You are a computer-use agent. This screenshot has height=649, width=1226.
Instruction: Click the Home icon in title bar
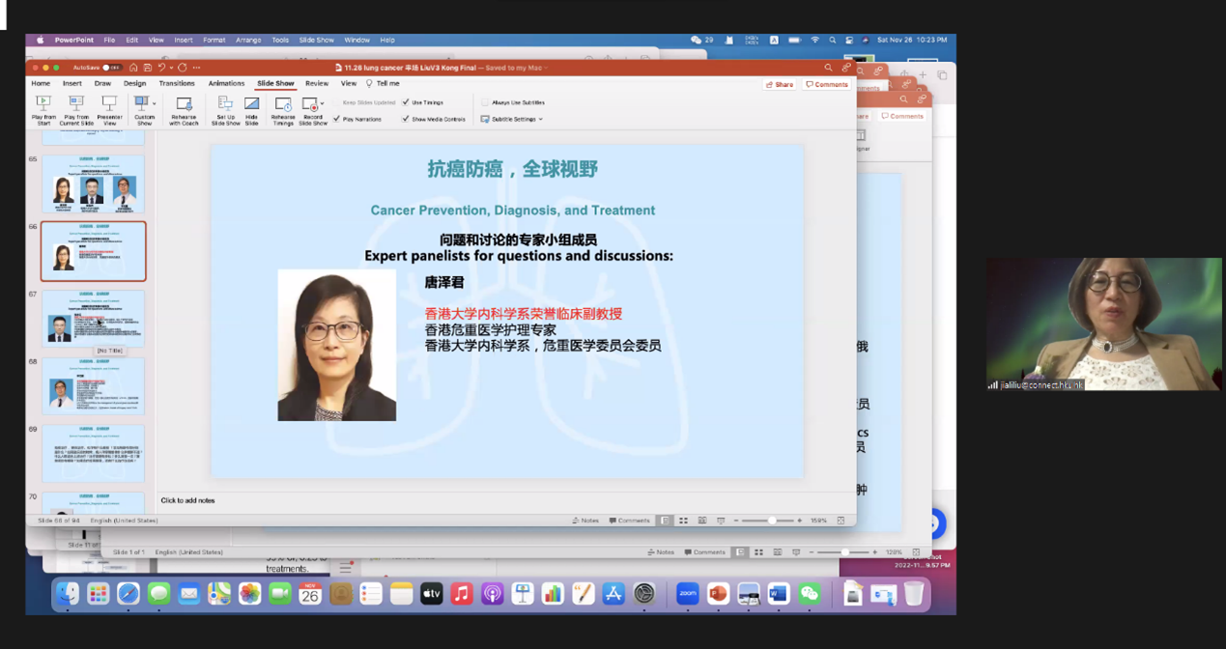[x=133, y=68]
